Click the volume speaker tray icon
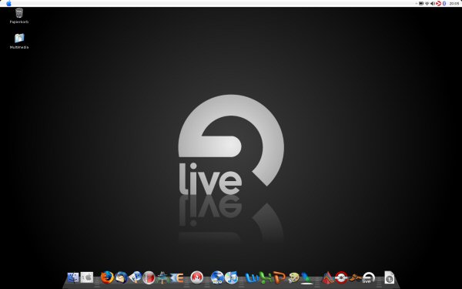Screen dimensions: 462x289 [x=432, y=4]
